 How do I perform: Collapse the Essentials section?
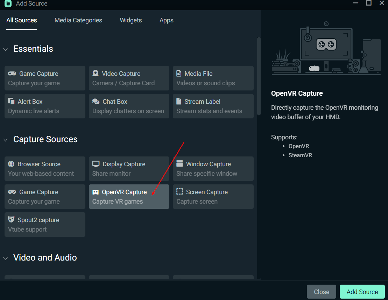5,49
